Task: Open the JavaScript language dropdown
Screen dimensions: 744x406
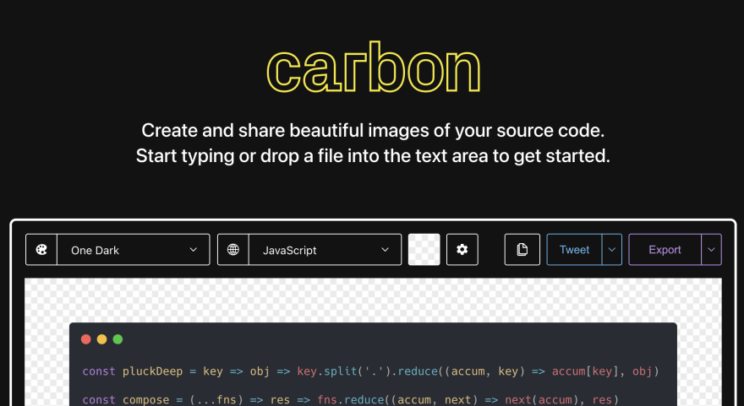Action: [325, 250]
